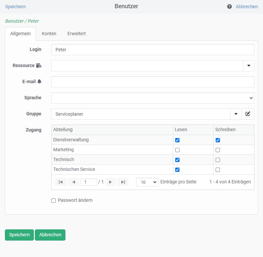Go to previous page of entries
This screenshot has height=257, width=263.
coord(74,182)
